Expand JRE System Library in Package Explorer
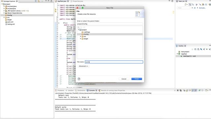211x119 pixels. (x=4, y=11)
